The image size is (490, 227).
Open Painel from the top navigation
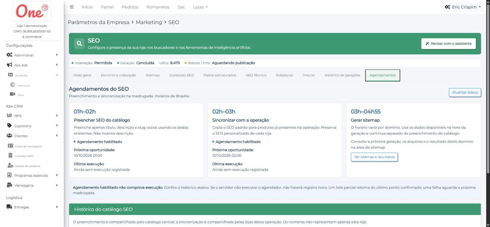[x=107, y=7]
